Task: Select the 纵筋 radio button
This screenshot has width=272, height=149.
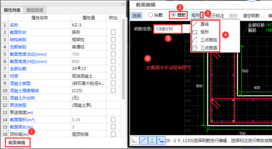Action: [x=150, y=15]
